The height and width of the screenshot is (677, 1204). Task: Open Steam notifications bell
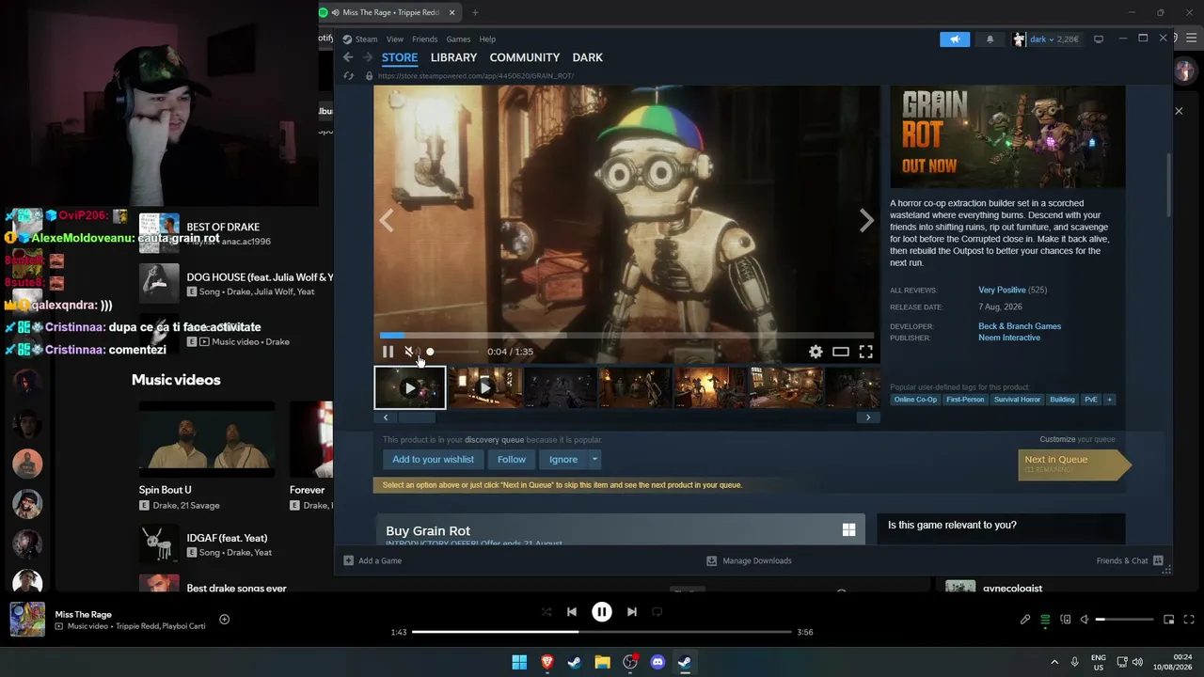click(x=990, y=39)
